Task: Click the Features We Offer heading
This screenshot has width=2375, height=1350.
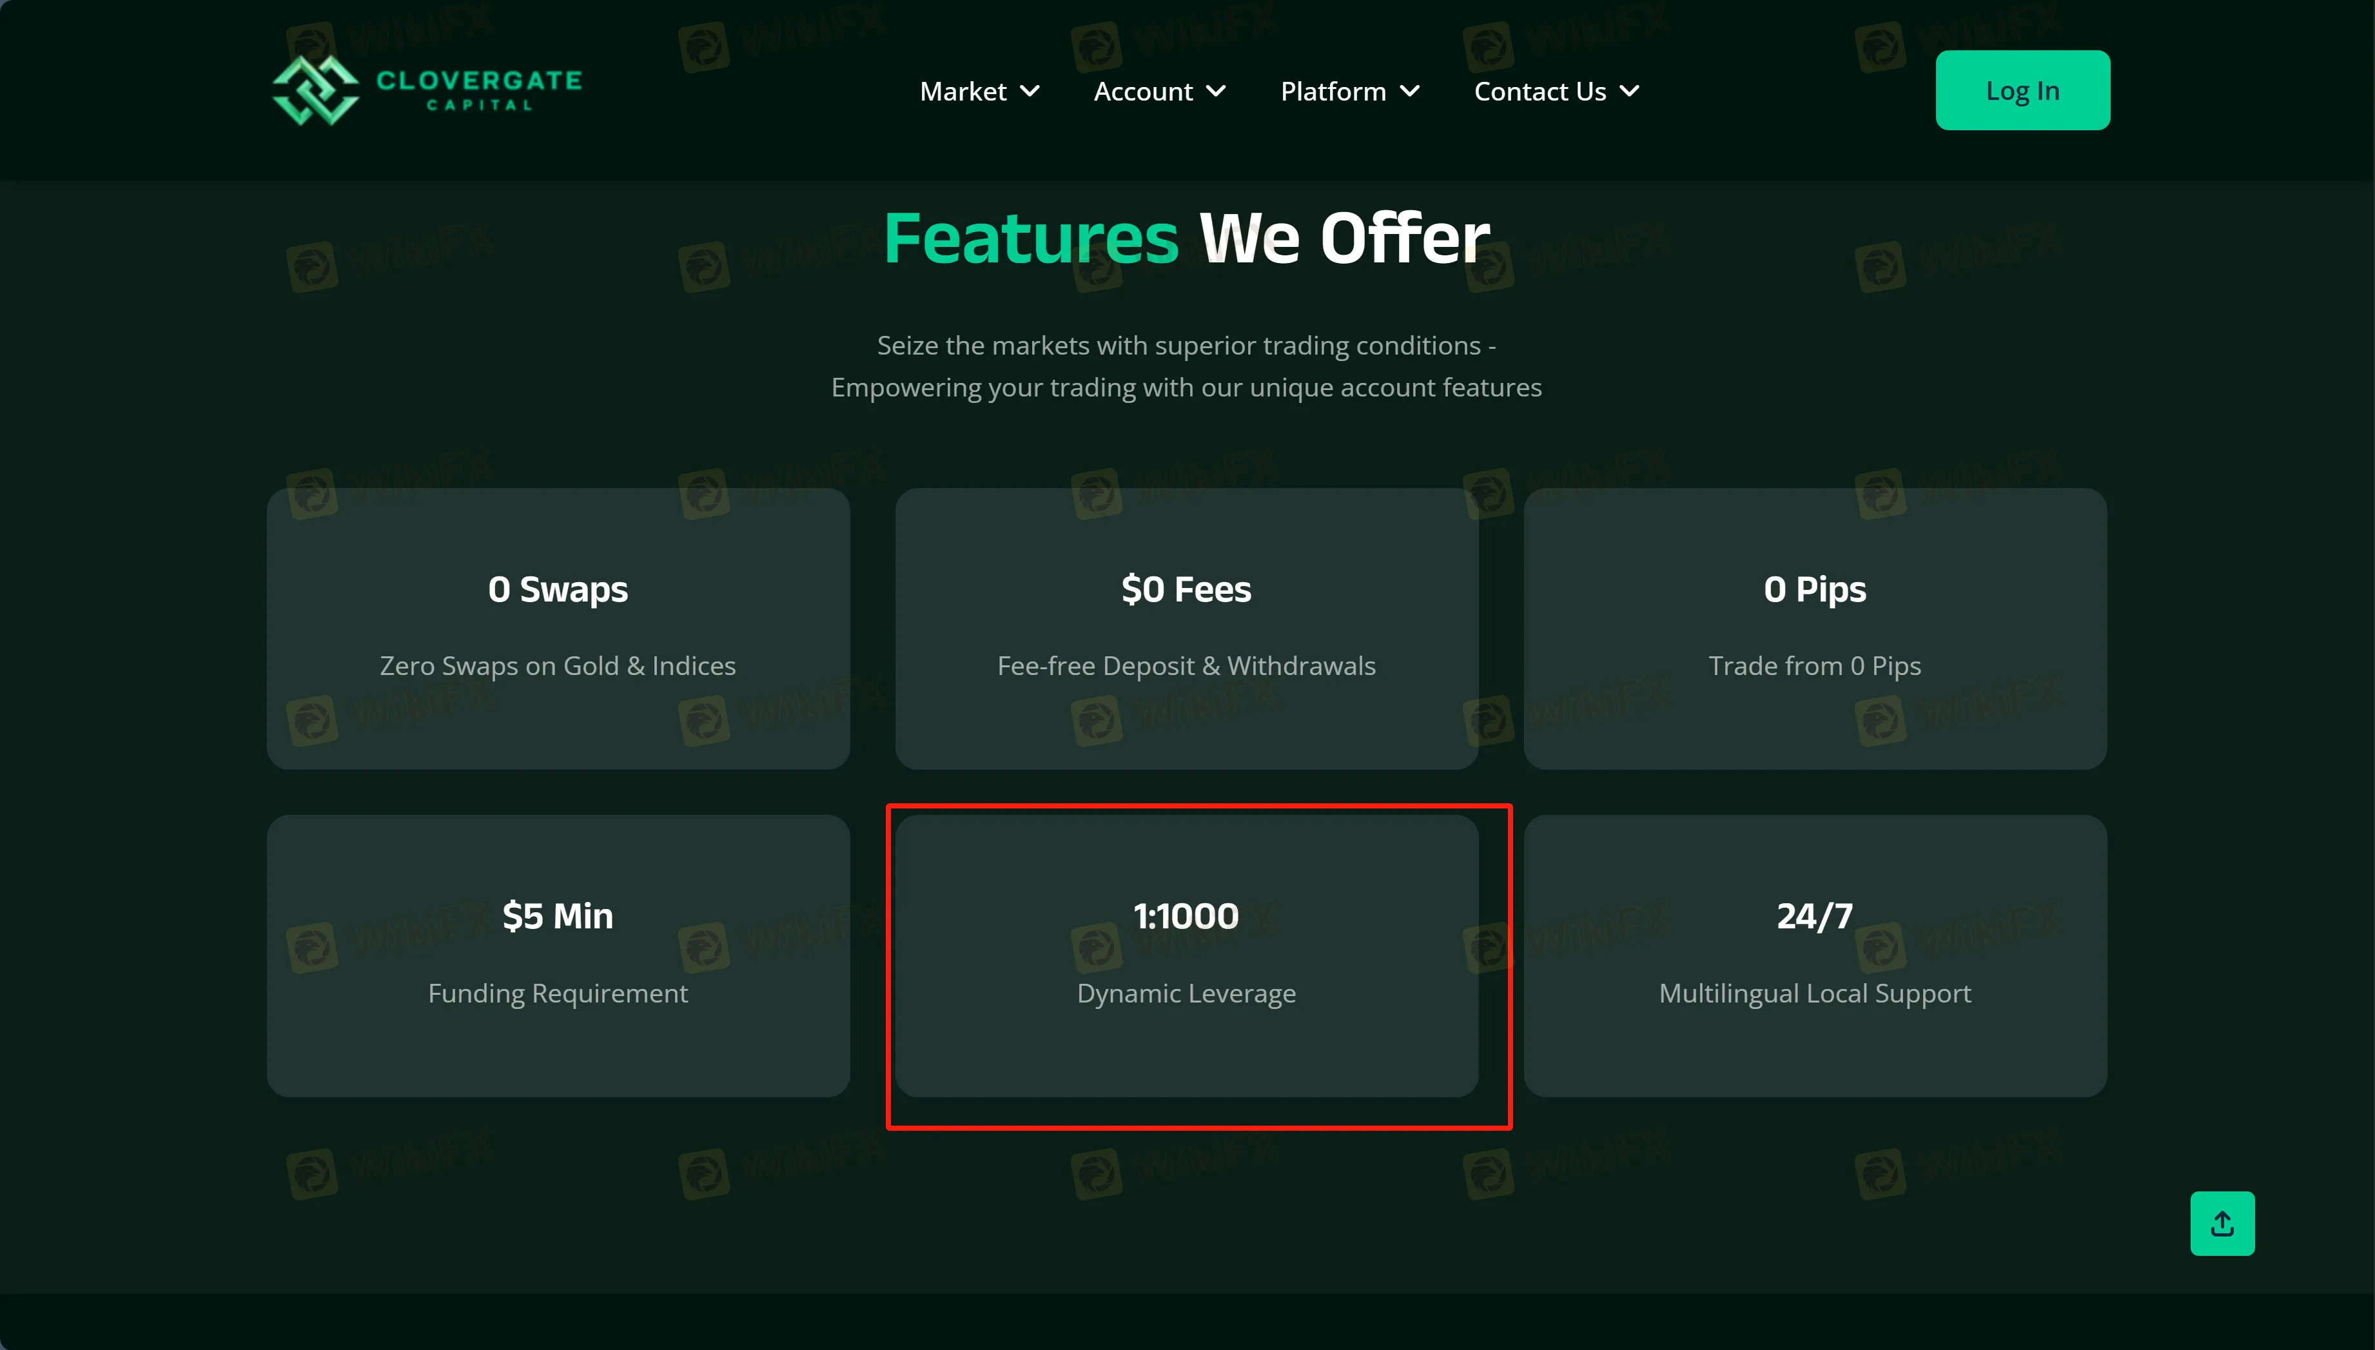Action: (x=1186, y=239)
